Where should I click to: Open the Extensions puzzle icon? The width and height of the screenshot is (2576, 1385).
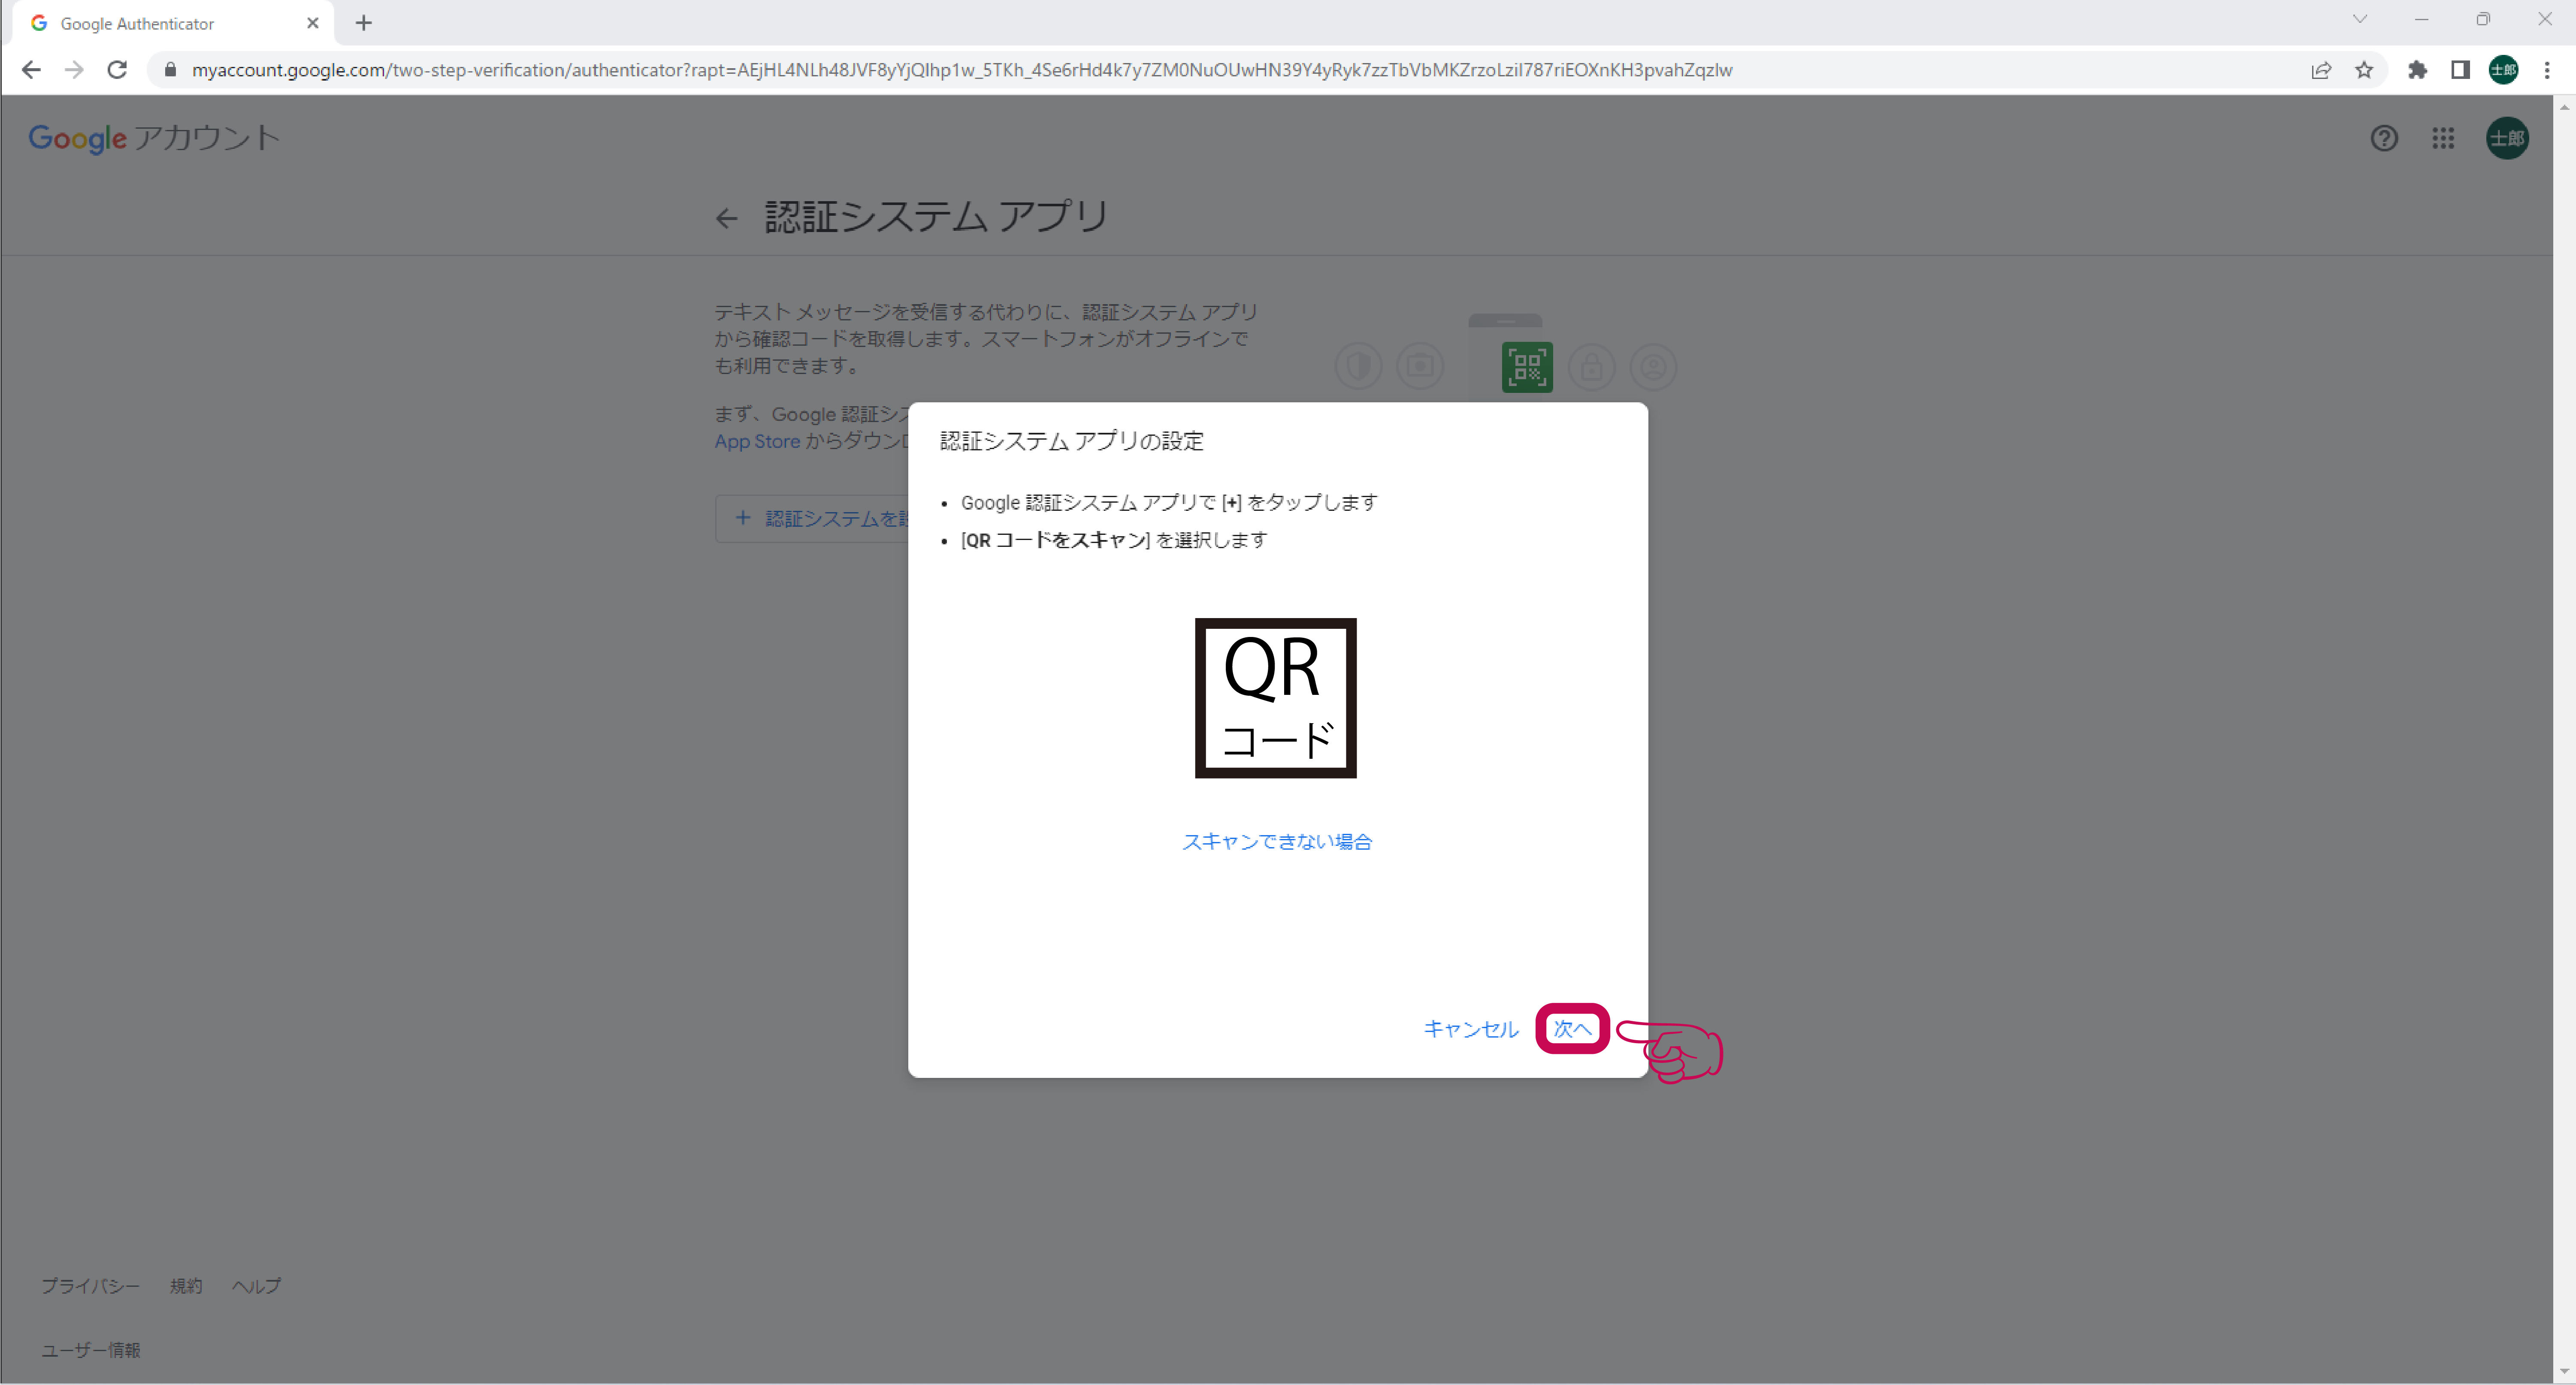click(x=2417, y=69)
